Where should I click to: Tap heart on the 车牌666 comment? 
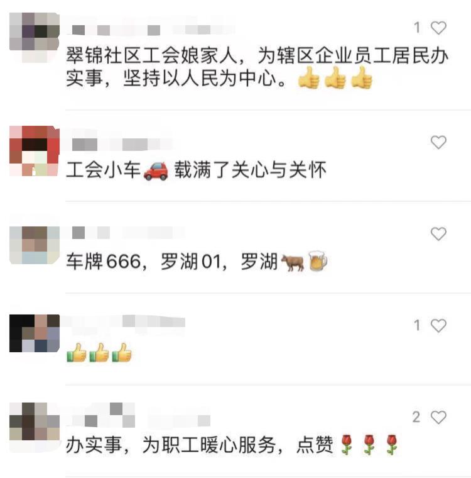pos(438,234)
